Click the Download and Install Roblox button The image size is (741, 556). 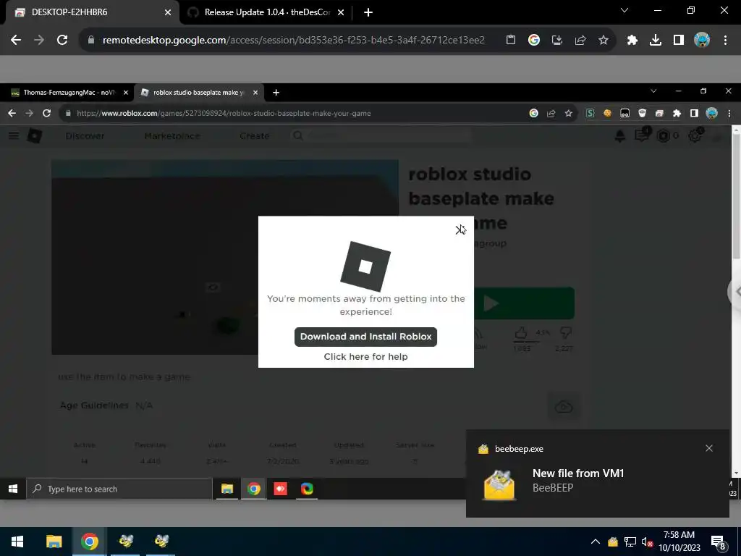(x=365, y=337)
